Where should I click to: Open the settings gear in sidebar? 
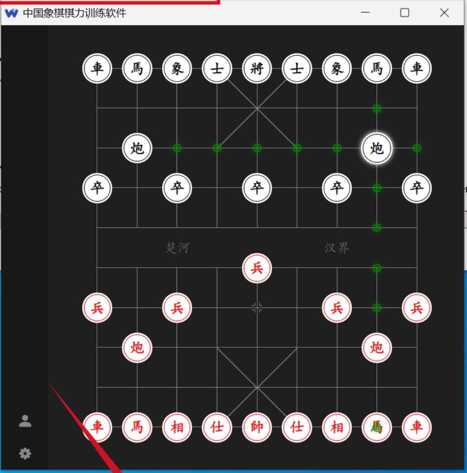pos(25,453)
